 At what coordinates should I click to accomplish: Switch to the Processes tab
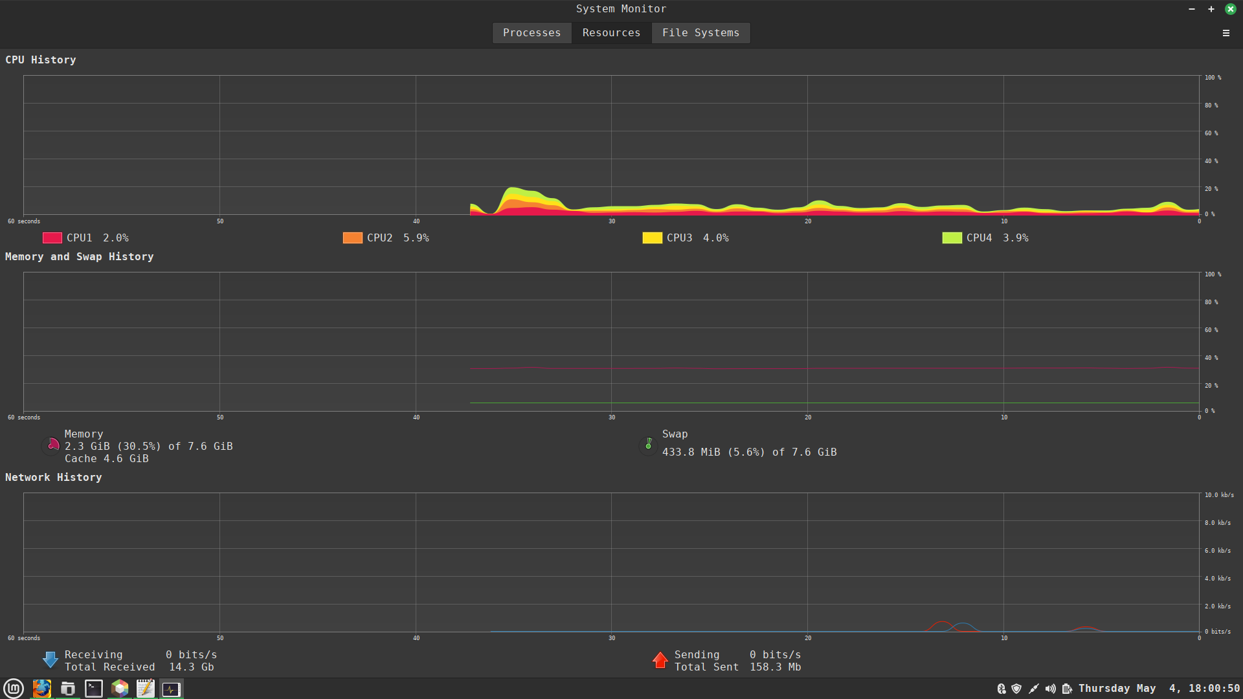click(532, 32)
